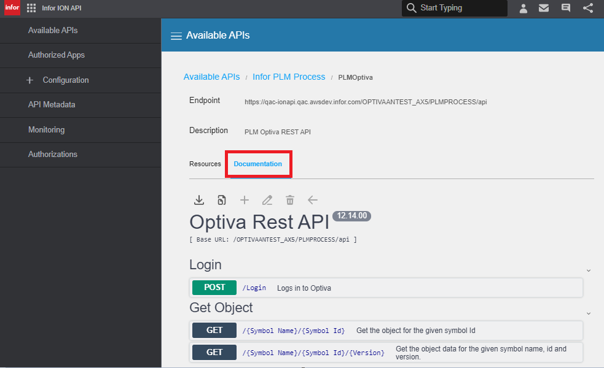
Task: Click the Logs in to Optiva text
Action: click(304, 288)
